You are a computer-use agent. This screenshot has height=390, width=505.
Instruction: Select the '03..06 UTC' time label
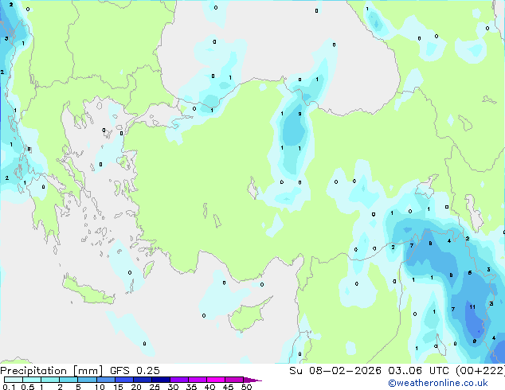418,371
